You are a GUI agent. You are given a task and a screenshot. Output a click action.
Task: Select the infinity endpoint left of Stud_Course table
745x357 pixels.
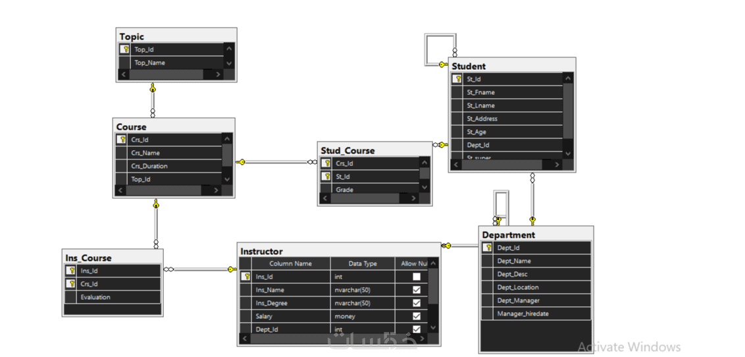coord(312,162)
